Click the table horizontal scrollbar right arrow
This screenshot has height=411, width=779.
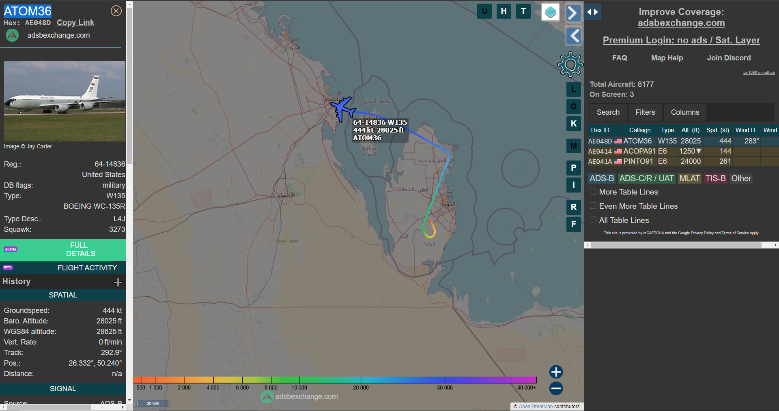point(776,245)
